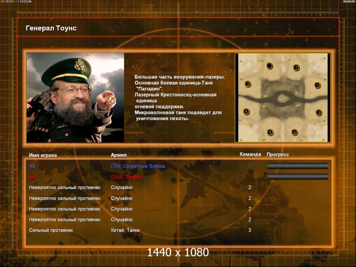Click start position marker 6 on minimap
This screenshot has width=356, height=267.
(247, 112)
